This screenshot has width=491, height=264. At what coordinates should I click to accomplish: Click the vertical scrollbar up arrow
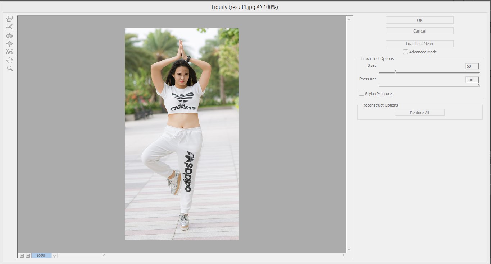point(349,19)
